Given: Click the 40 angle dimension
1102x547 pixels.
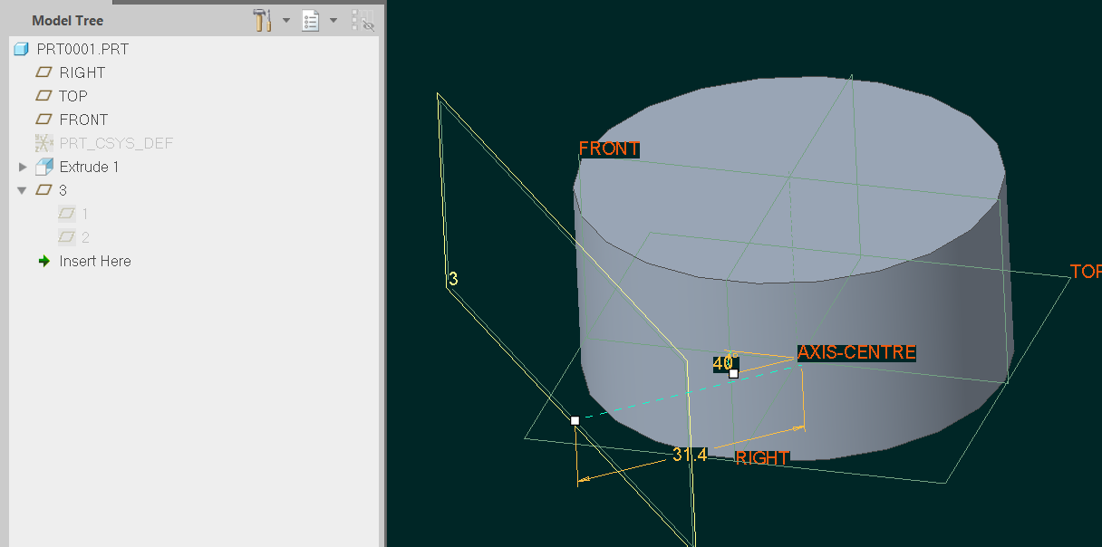Looking at the screenshot, I should (x=722, y=363).
